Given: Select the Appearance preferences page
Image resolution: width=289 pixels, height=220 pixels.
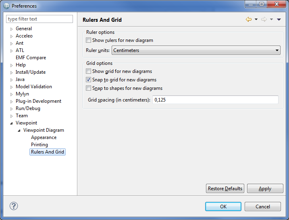Looking at the screenshot, I should 44,137.
